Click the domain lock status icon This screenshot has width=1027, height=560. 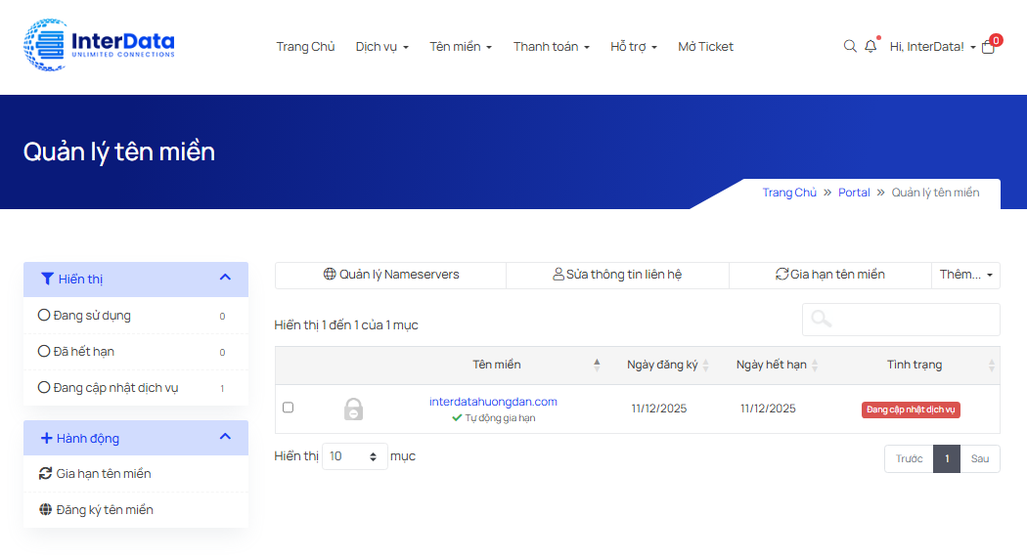pos(353,409)
